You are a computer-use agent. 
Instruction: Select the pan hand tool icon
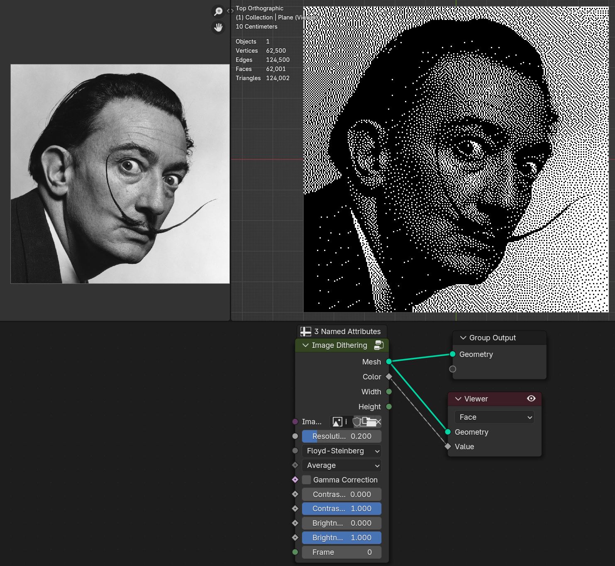point(218,27)
